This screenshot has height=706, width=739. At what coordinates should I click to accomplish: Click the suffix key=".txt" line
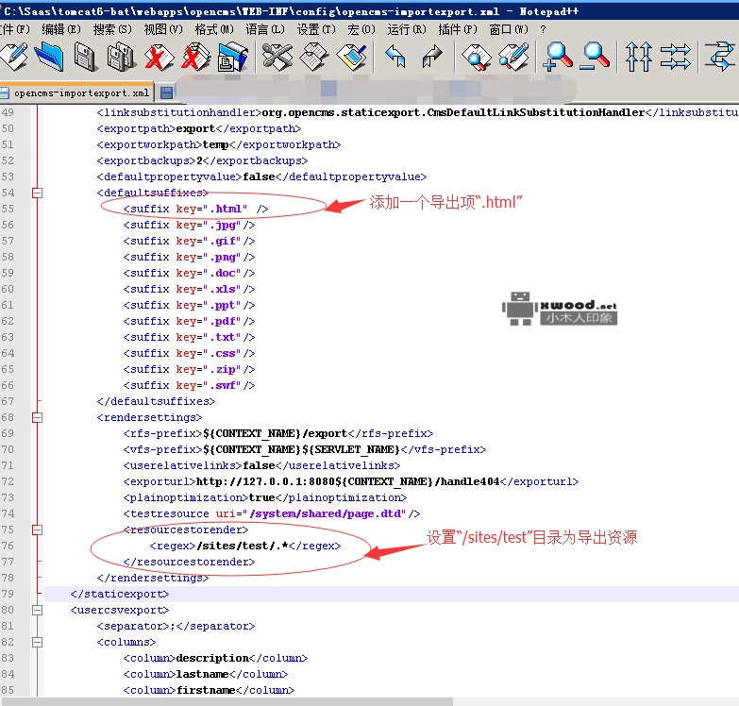pos(189,337)
